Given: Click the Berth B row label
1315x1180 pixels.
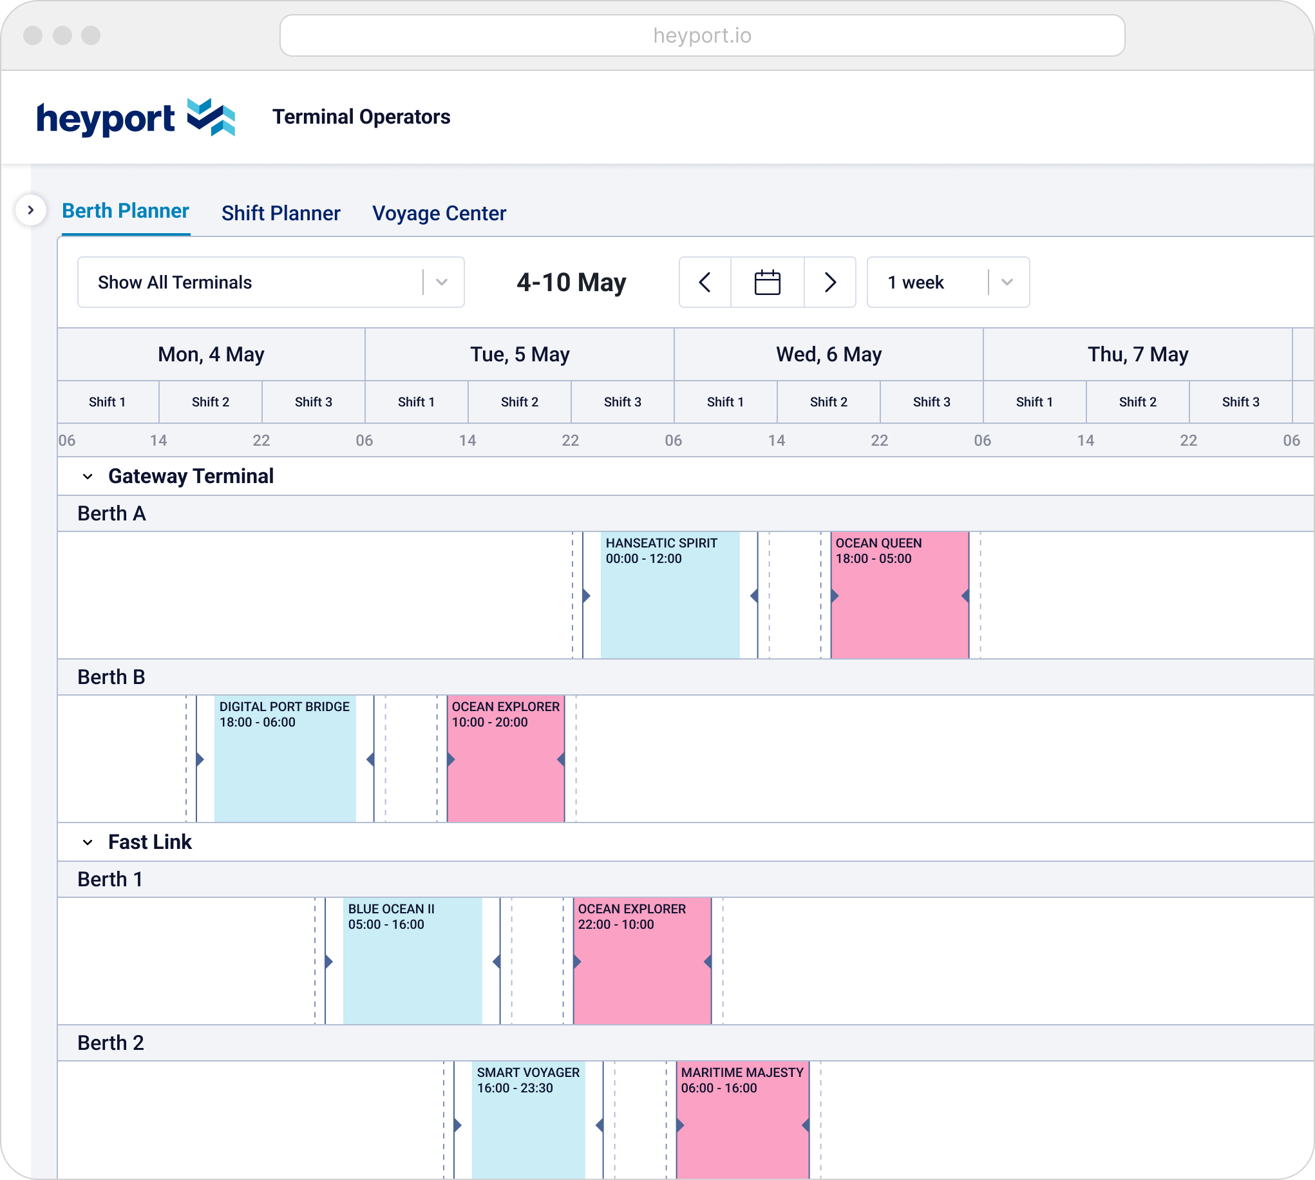Looking at the screenshot, I should point(111,677).
